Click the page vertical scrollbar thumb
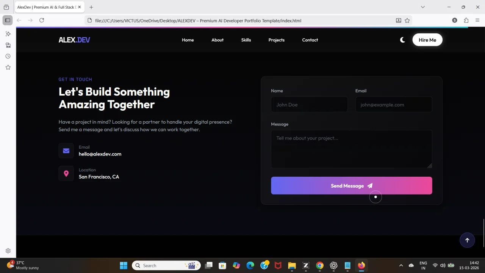This screenshot has width=485, height=273. (484, 233)
